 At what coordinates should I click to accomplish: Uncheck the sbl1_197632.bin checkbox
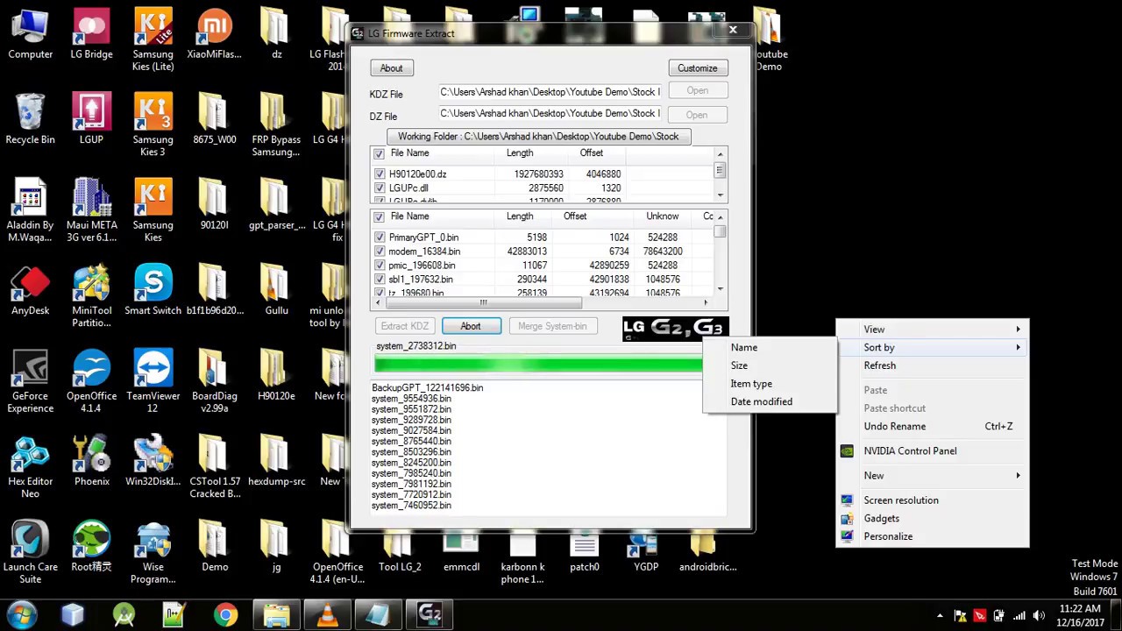coord(380,280)
